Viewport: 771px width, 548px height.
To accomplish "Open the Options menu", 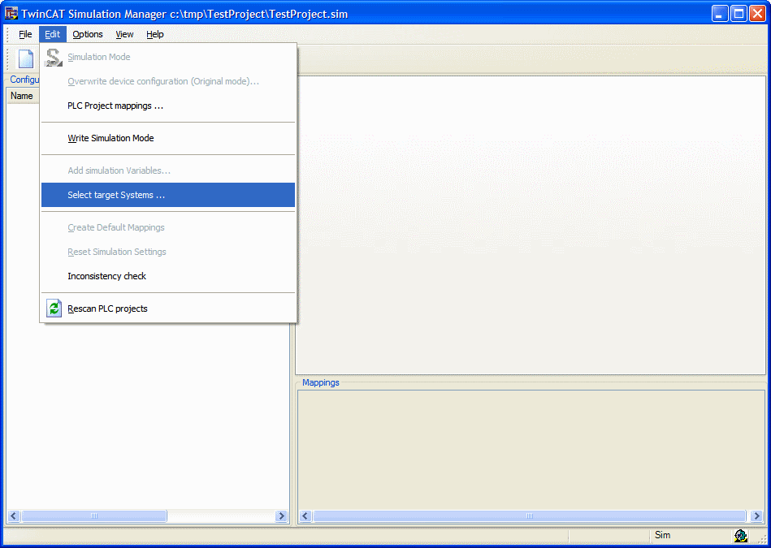I will point(88,34).
